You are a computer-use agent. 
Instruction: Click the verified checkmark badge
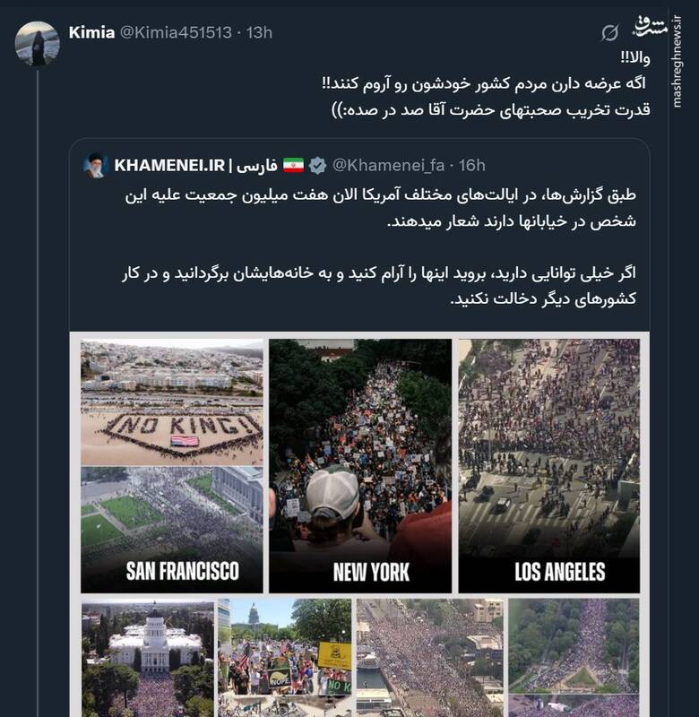point(317,166)
